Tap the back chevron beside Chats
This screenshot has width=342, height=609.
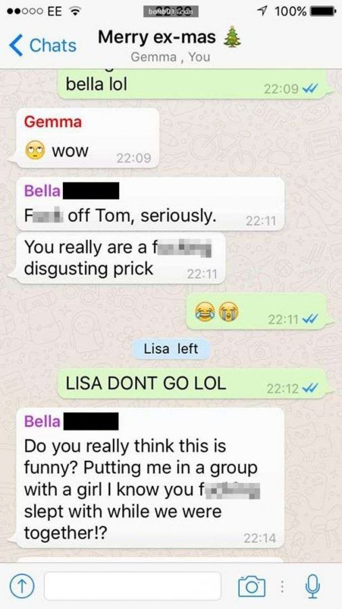point(16,45)
